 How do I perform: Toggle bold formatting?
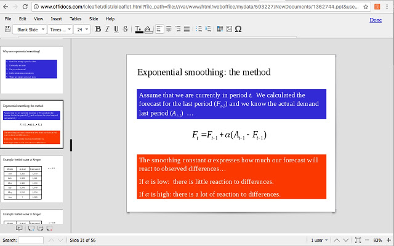tap(98, 29)
